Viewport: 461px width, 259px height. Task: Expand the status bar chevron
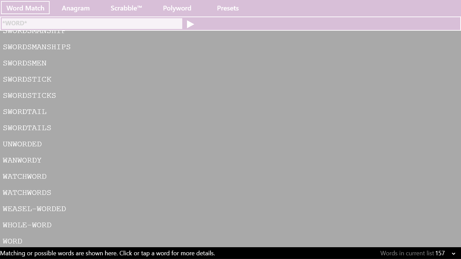[x=453, y=253]
